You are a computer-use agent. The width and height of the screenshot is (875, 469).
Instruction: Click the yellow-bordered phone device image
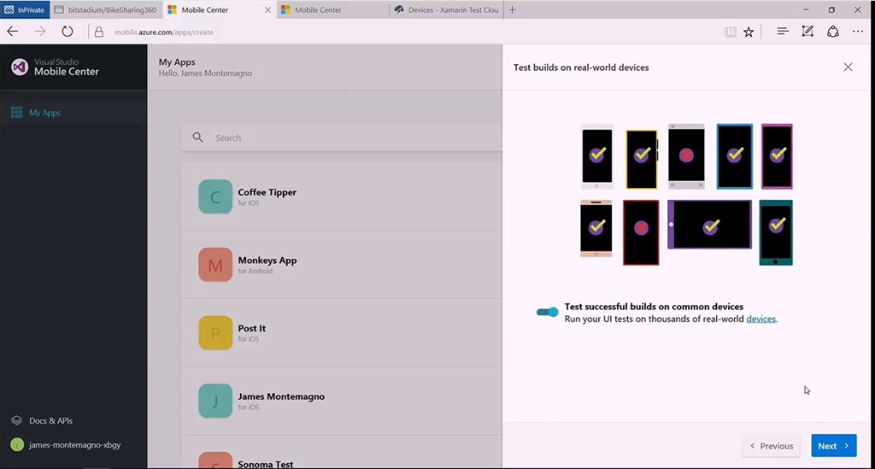[642, 160]
